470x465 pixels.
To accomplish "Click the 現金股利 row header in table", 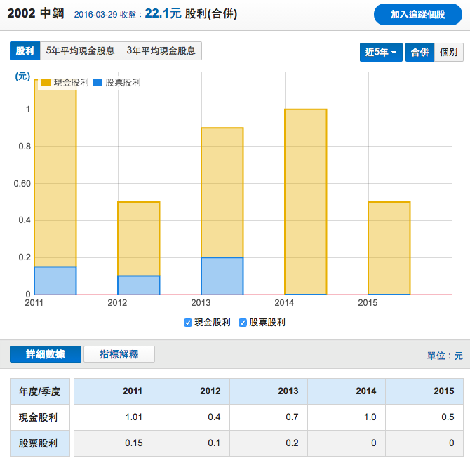I will click(x=39, y=417).
